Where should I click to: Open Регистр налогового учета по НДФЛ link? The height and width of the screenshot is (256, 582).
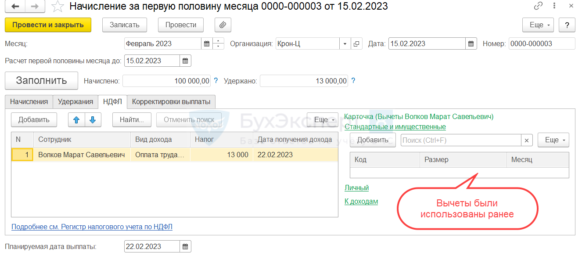click(x=92, y=227)
